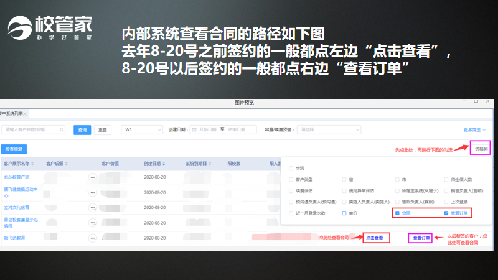Screen dimensions: 498x280
Task: Click the 2020-08-20 date in 哈飞达教育 row
Action: coord(154,238)
